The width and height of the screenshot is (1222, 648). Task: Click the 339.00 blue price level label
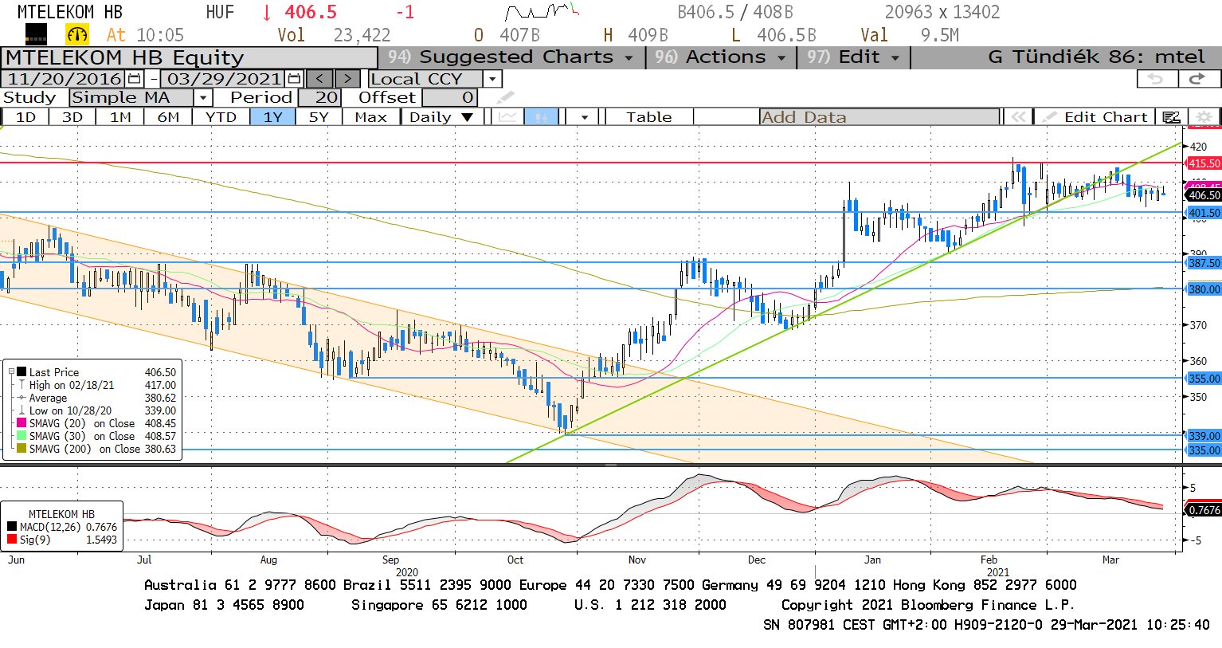click(1204, 436)
